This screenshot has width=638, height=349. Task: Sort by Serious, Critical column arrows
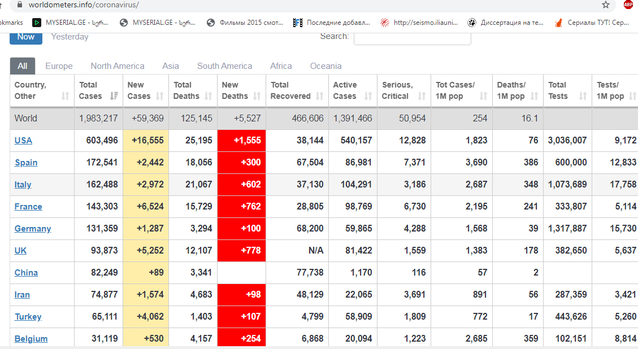(422, 97)
